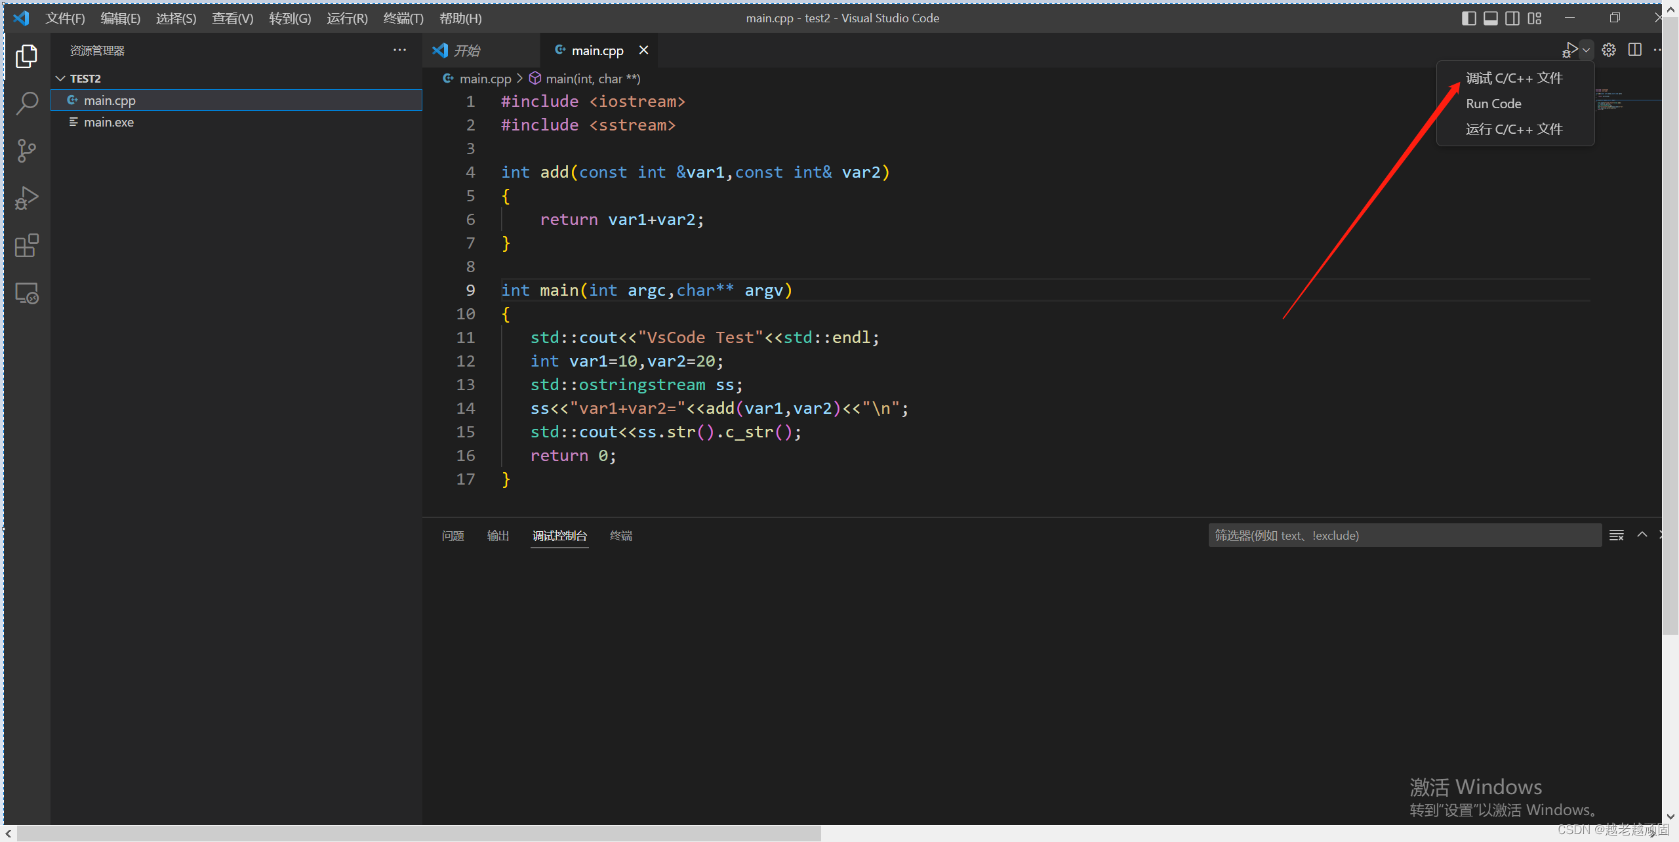1679x842 pixels.
Task: Open the 运行(R) menu
Action: tap(347, 18)
